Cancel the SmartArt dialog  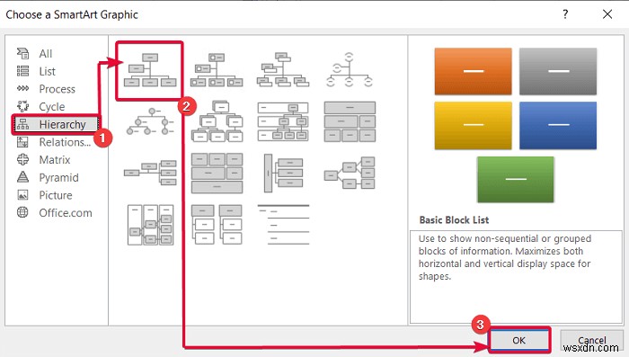(591, 341)
